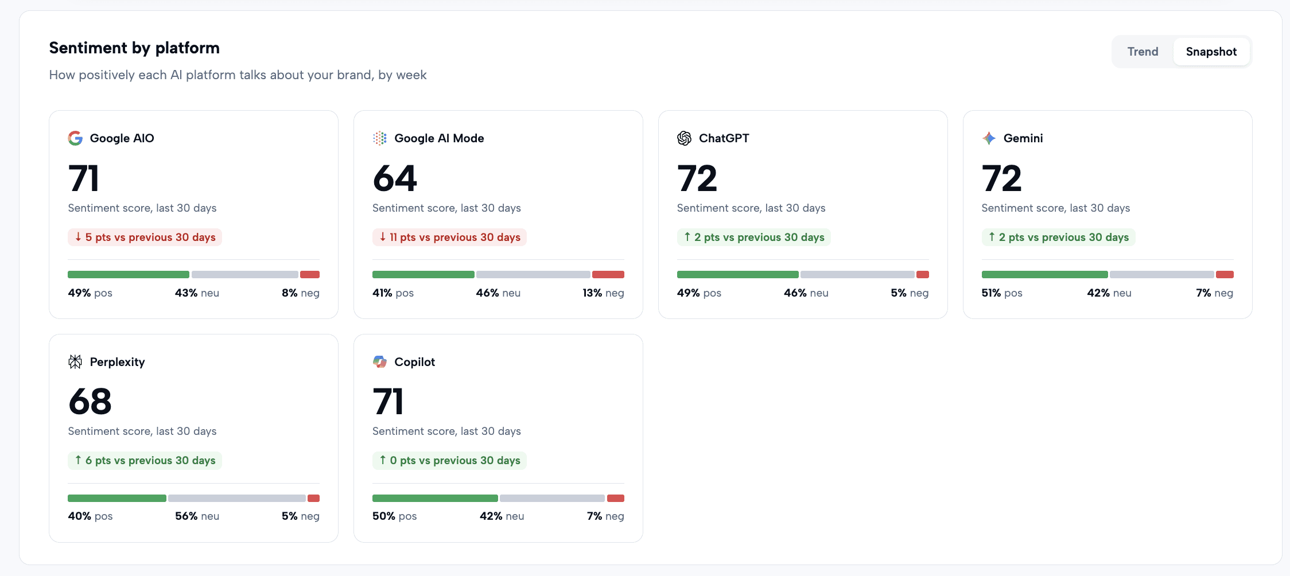Click the Gemini score 72
The width and height of the screenshot is (1290, 576).
coord(1002,178)
